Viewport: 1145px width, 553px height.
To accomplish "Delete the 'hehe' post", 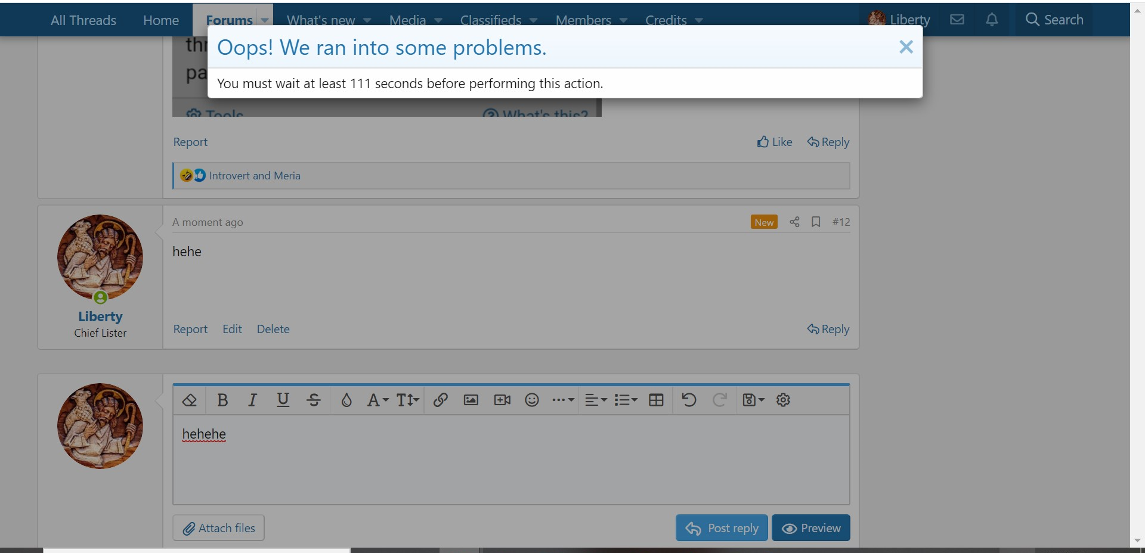I will point(273,329).
